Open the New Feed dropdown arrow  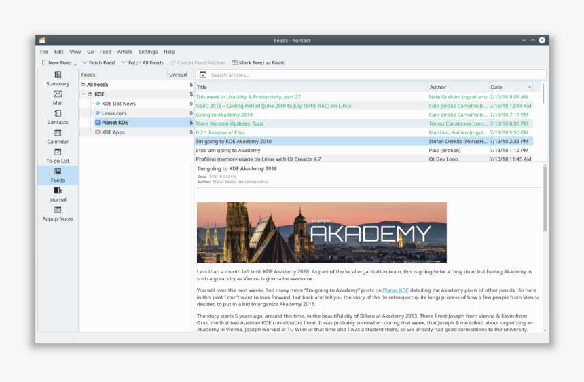[75, 64]
